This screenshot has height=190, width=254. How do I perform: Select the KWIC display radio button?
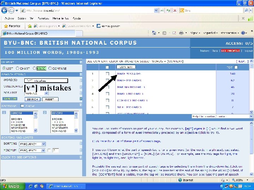click(x=34, y=68)
